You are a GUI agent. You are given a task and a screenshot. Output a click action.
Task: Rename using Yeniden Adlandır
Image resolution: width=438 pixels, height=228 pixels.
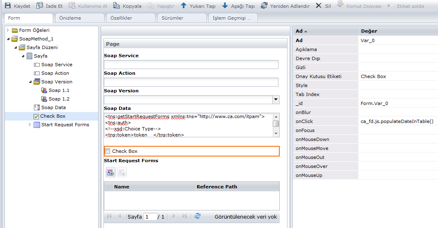point(264,6)
